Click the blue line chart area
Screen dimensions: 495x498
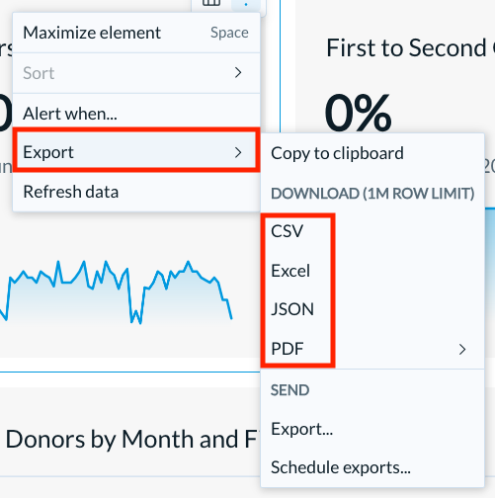click(116, 291)
